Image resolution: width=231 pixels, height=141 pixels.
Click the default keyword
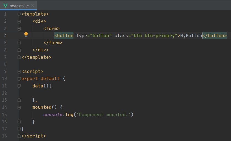coord(50,79)
